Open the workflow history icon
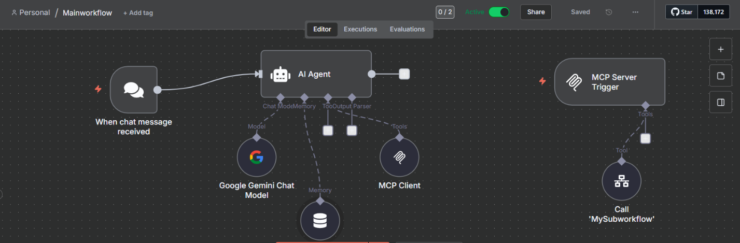The width and height of the screenshot is (740, 243). (609, 12)
